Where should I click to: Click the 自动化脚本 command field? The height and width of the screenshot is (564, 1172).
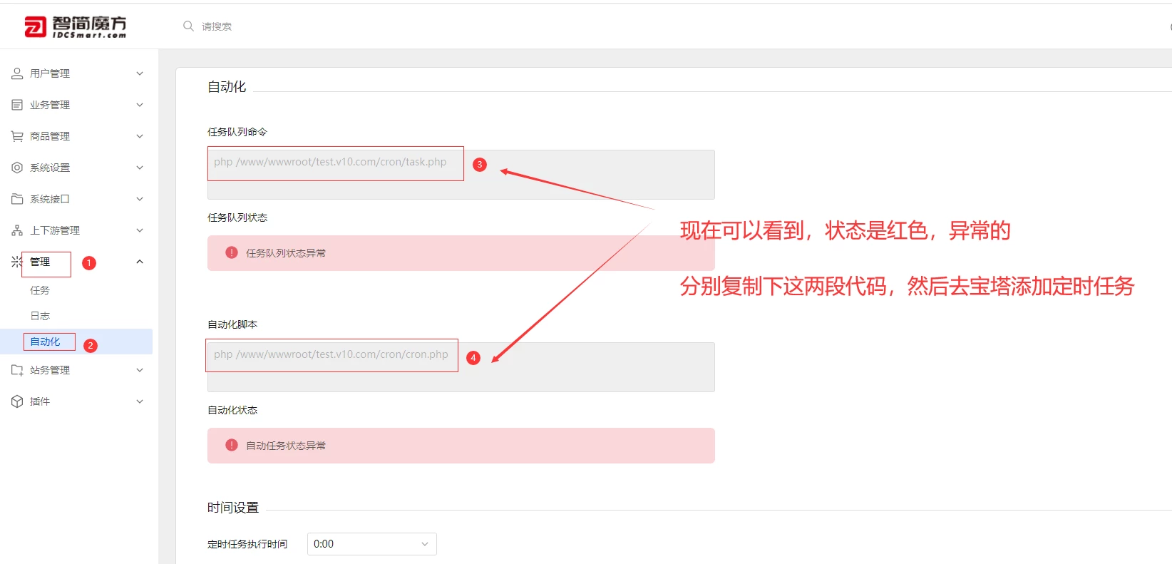tap(461, 366)
